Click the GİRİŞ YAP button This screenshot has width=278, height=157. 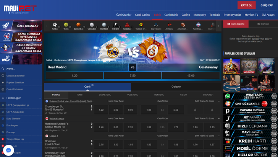click(x=267, y=5)
